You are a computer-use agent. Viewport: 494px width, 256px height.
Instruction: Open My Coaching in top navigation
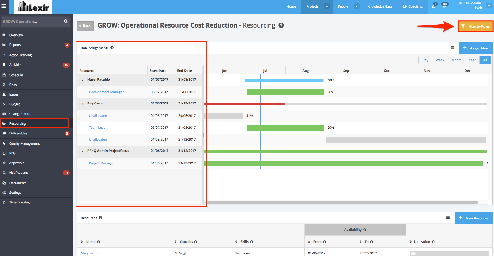(x=413, y=6)
